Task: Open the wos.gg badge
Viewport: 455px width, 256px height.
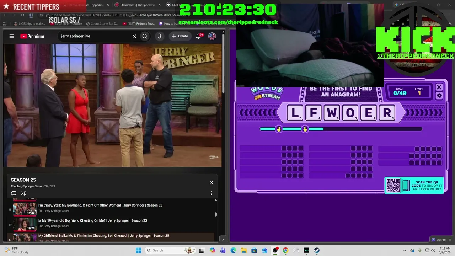Action: tap(438, 239)
